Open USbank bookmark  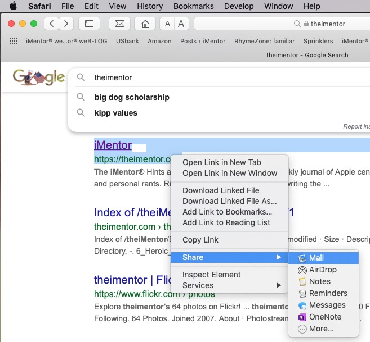click(x=127, y=41)
